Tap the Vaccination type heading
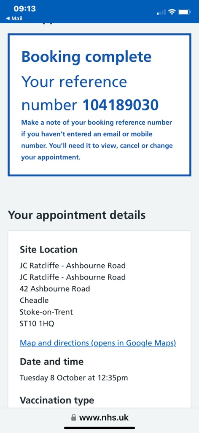This screenshot has width=199, height=433. point(57,400)
